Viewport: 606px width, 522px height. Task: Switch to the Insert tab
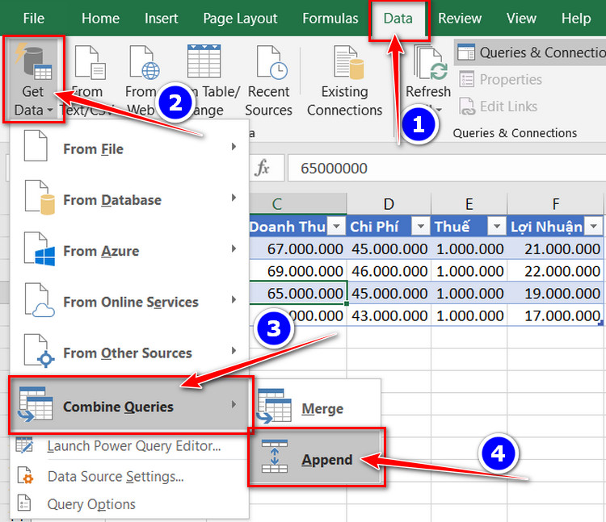[161, 18]
